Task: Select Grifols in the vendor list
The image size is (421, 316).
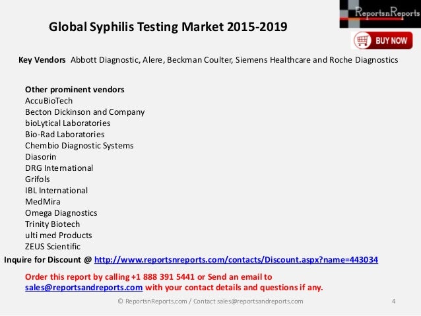Action: [38, 179]
